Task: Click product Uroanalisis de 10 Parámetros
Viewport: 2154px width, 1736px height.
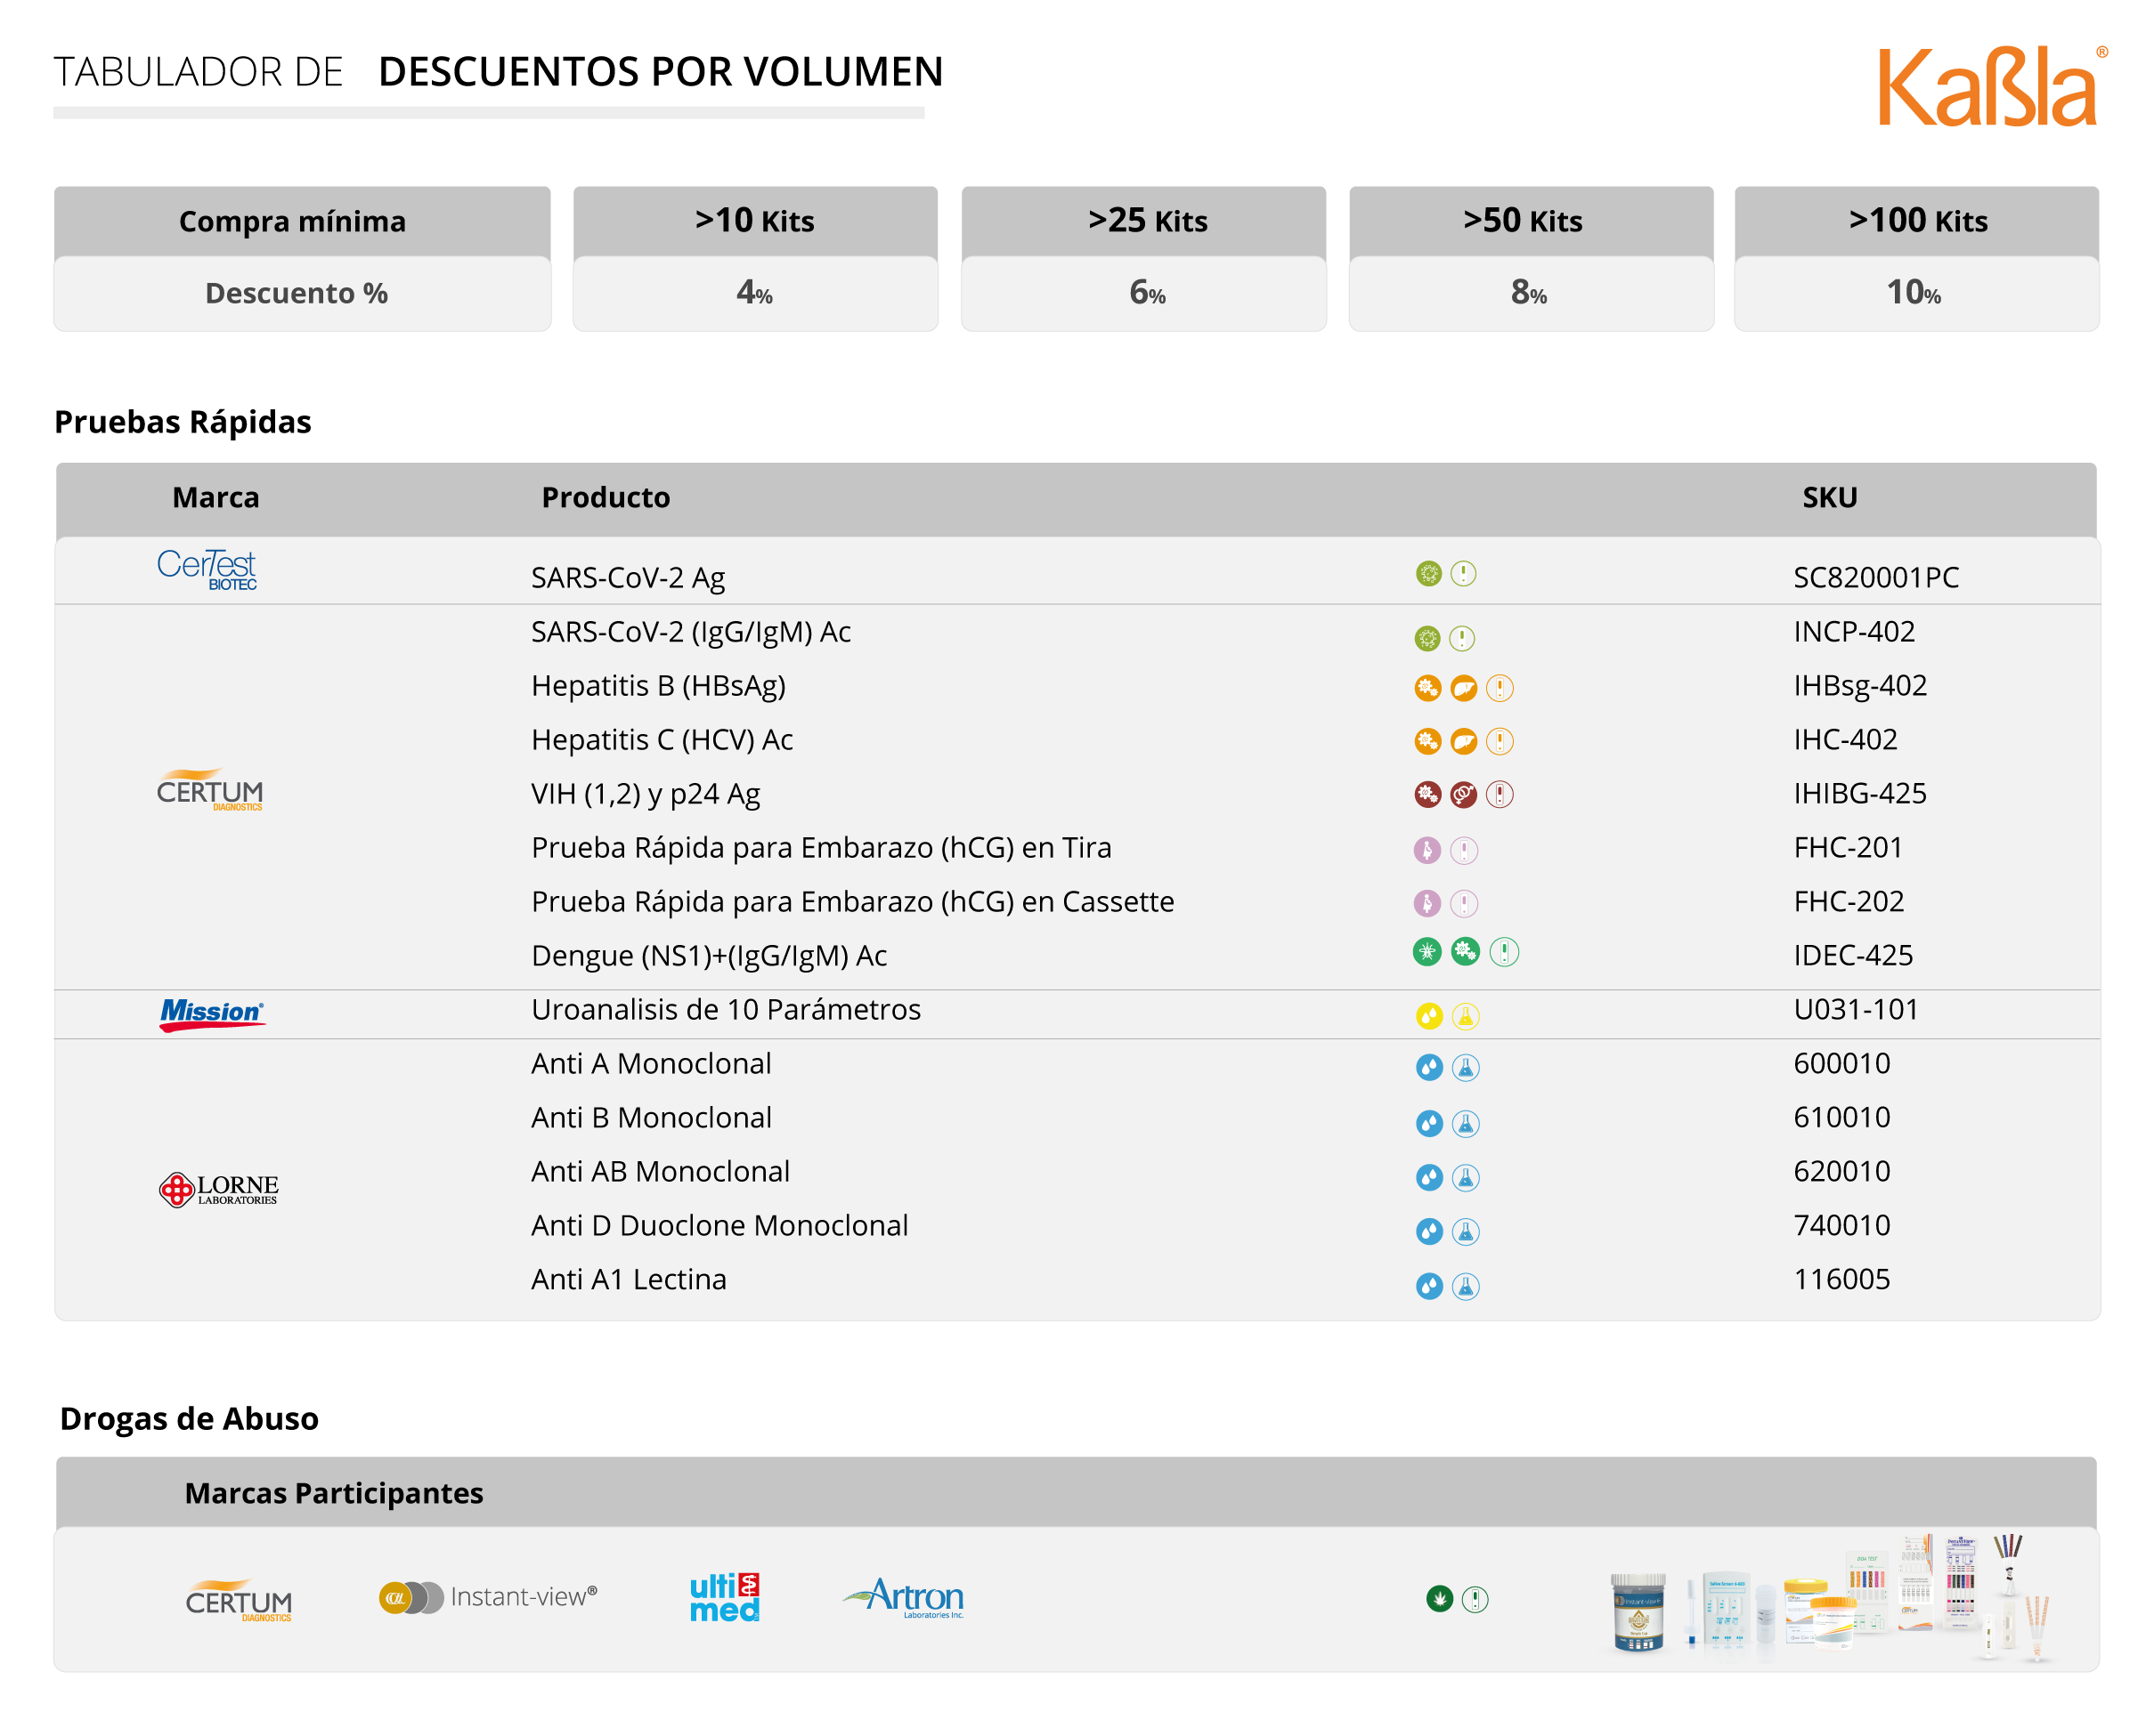Action: pos(727,1010)
